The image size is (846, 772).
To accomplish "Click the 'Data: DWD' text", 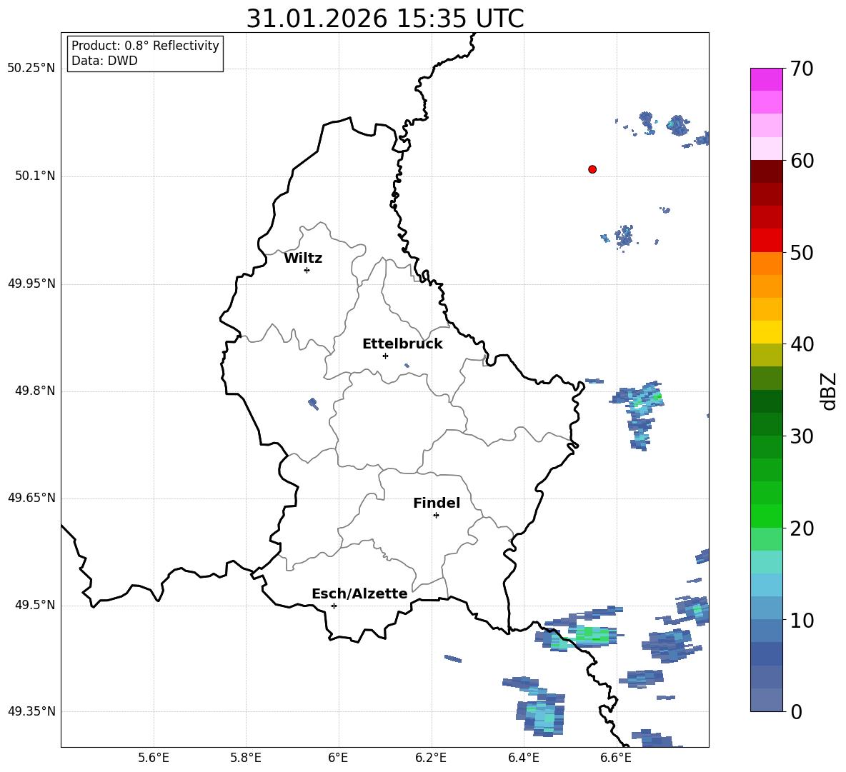I will click(x=104, y=61).
